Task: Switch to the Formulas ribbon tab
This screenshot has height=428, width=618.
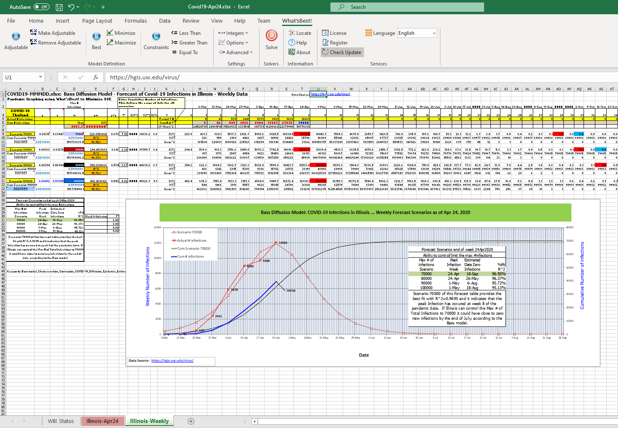Action: point(136,21)
